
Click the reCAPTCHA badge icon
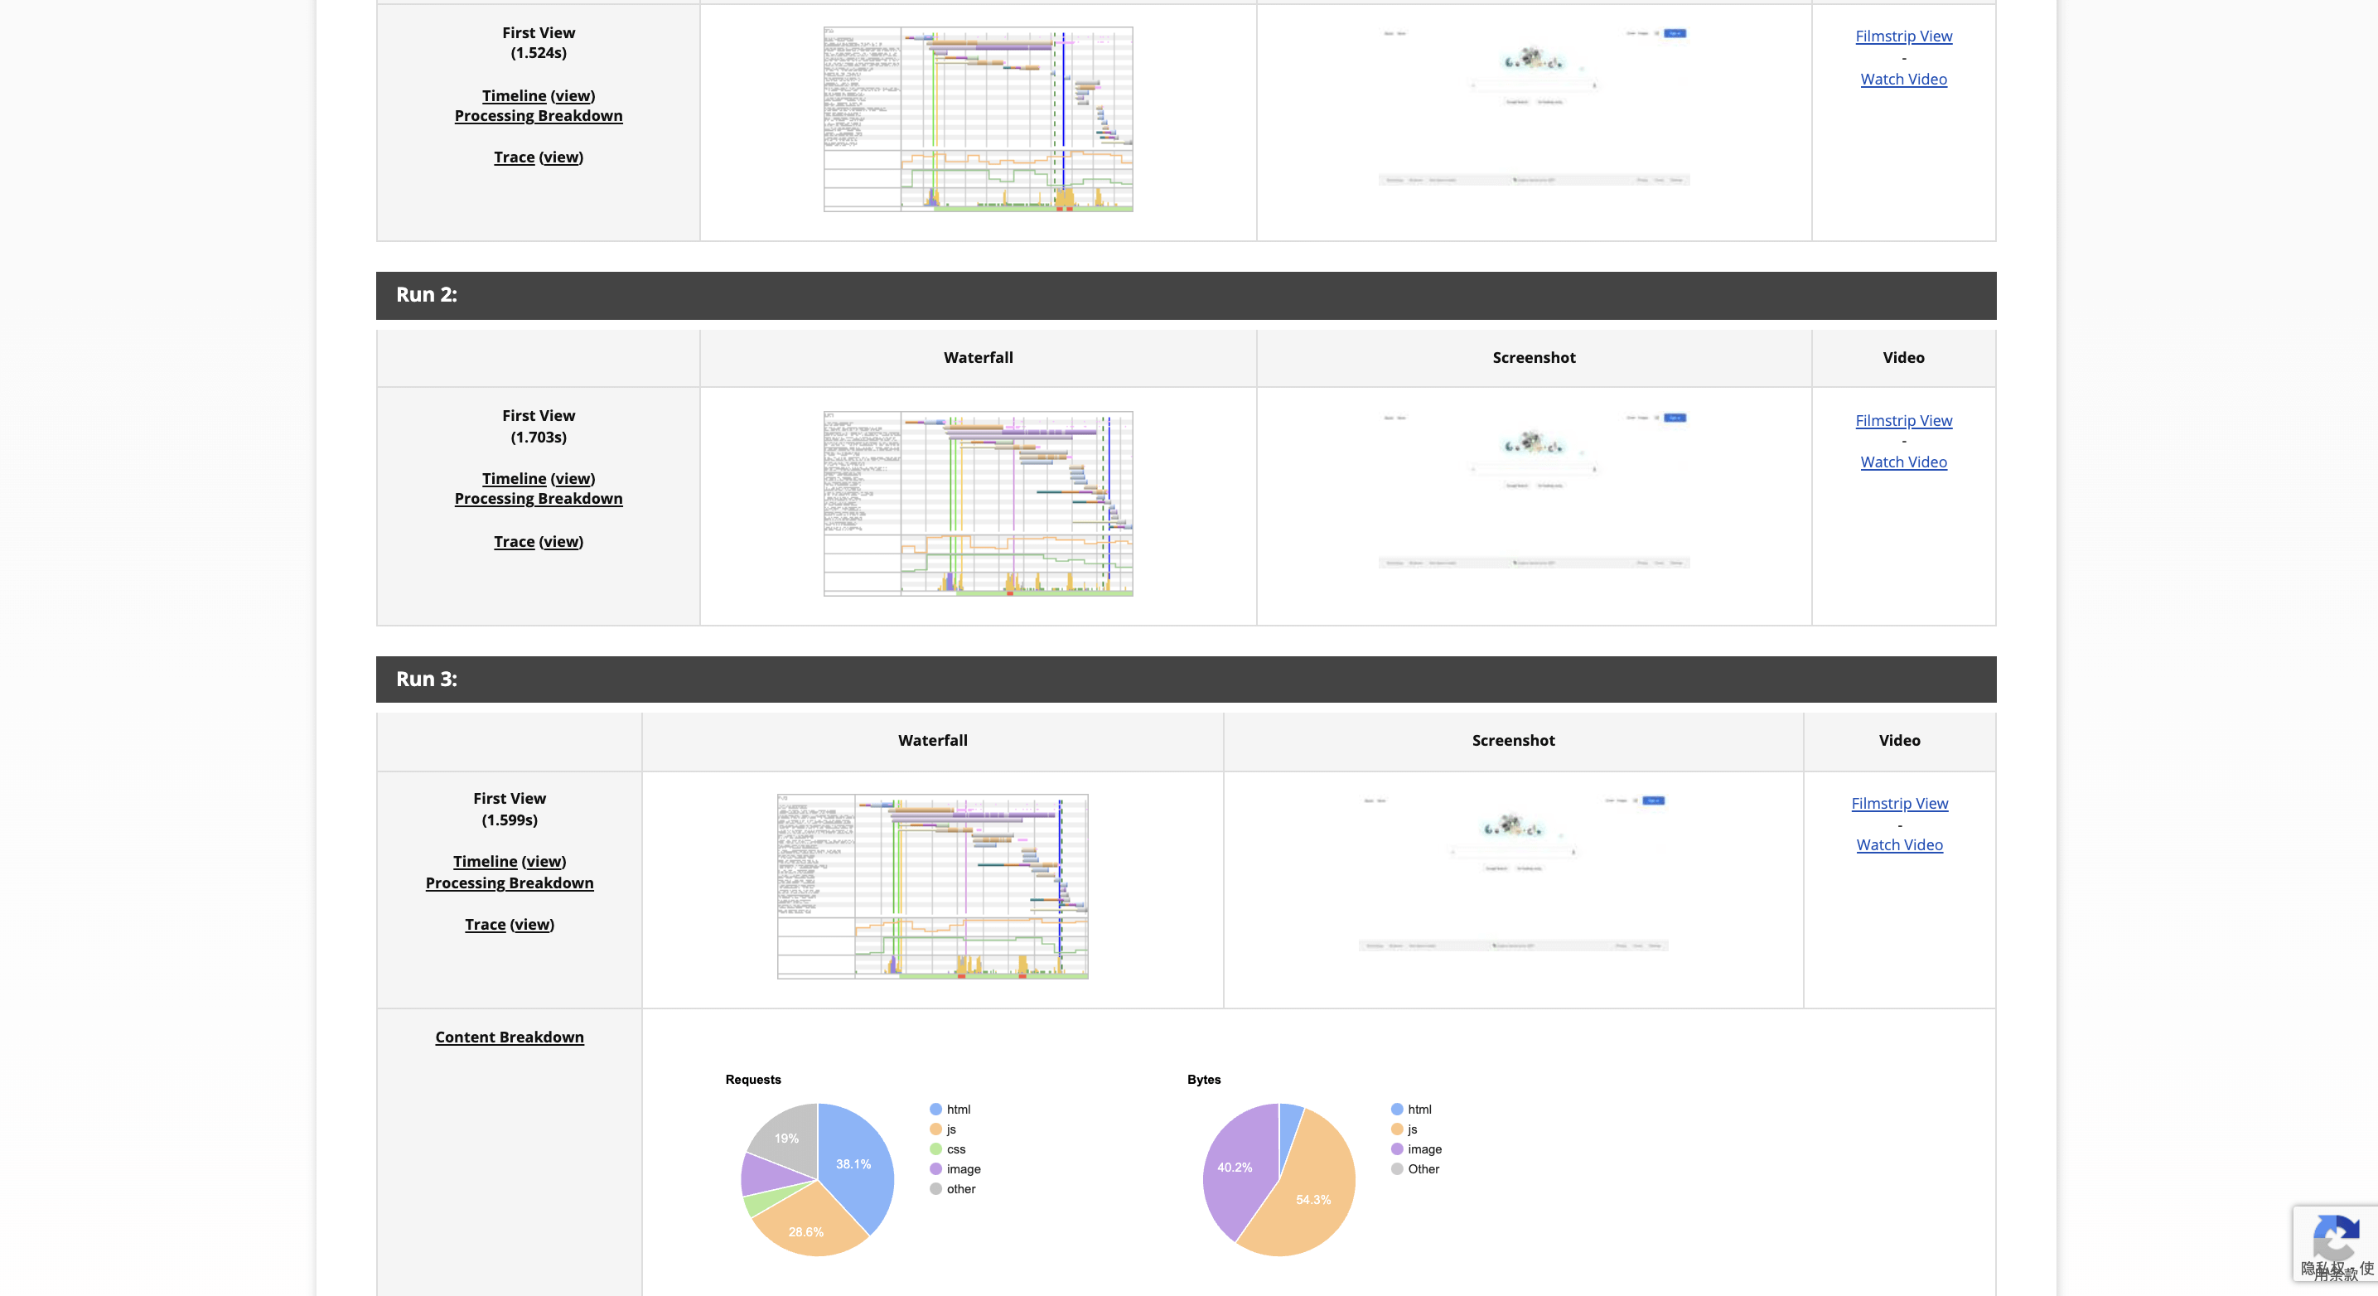point(2336,1238)
